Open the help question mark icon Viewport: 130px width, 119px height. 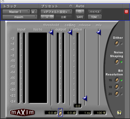[x=119, y=113]
